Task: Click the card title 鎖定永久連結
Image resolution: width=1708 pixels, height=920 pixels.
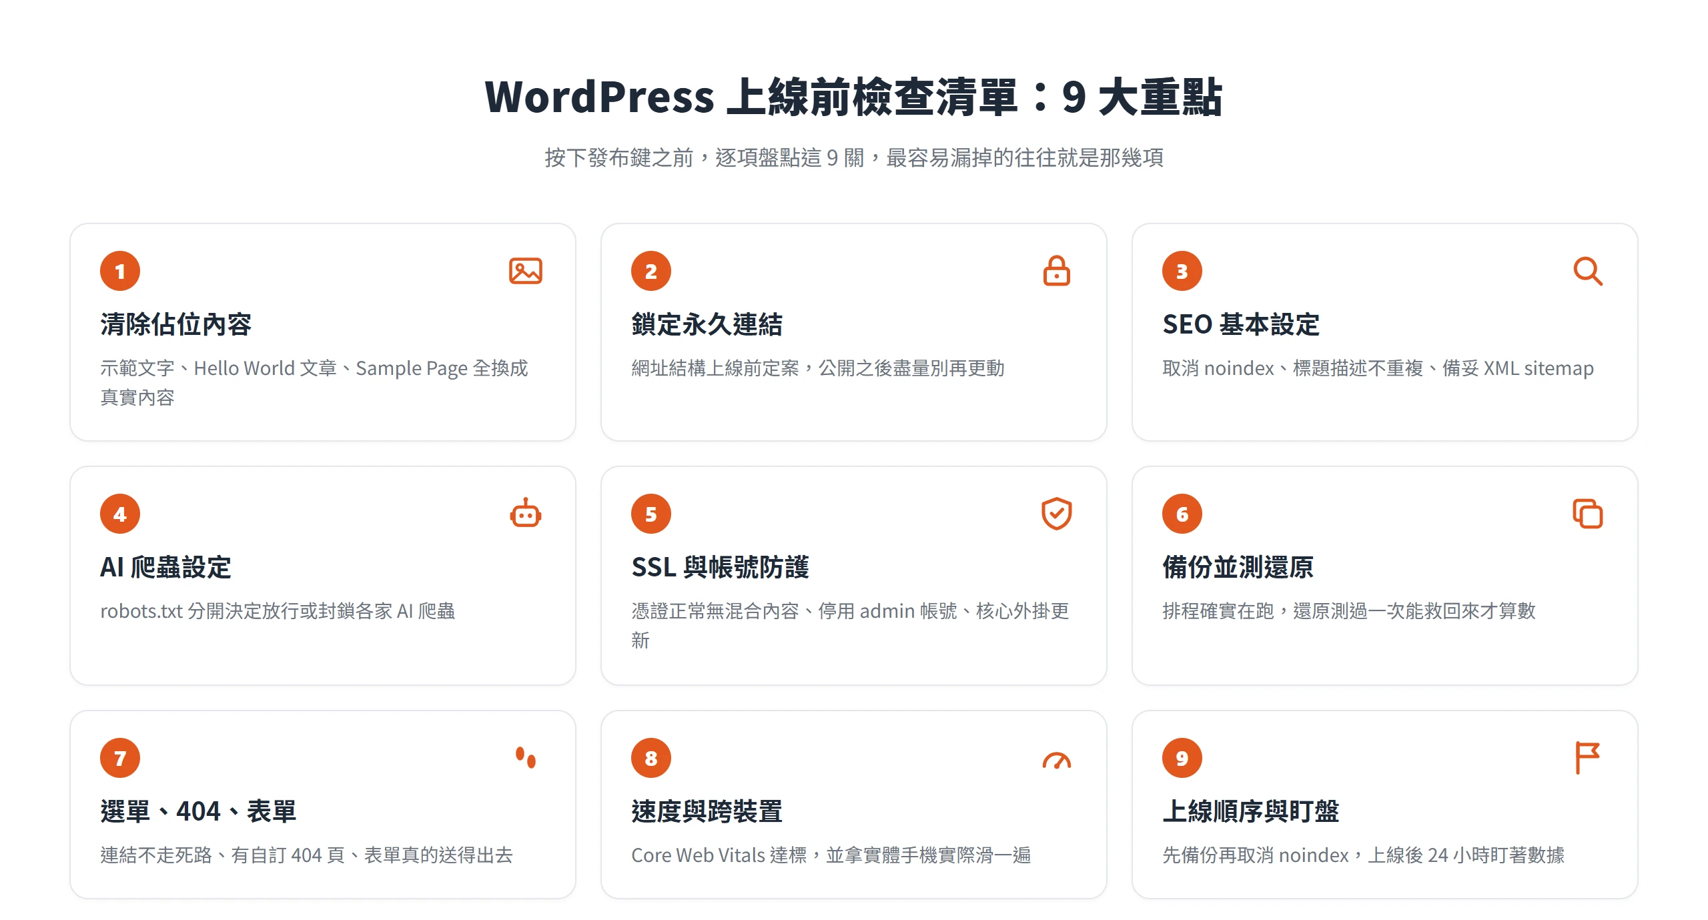Action: coord(707,324)
